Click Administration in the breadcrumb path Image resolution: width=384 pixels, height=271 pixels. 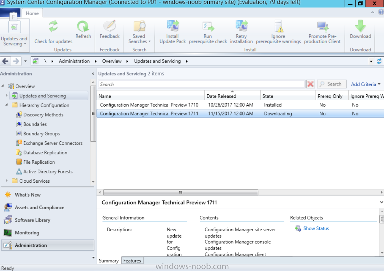(x=74, y=61)
